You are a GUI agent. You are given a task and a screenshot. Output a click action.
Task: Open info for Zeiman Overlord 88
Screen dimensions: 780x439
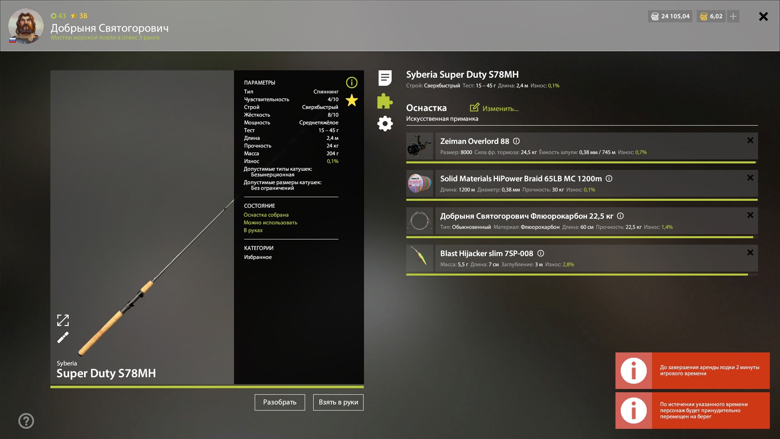click(x=516, y=141)
